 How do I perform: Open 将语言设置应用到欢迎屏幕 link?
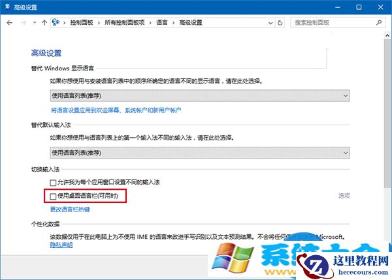(116, 110)
